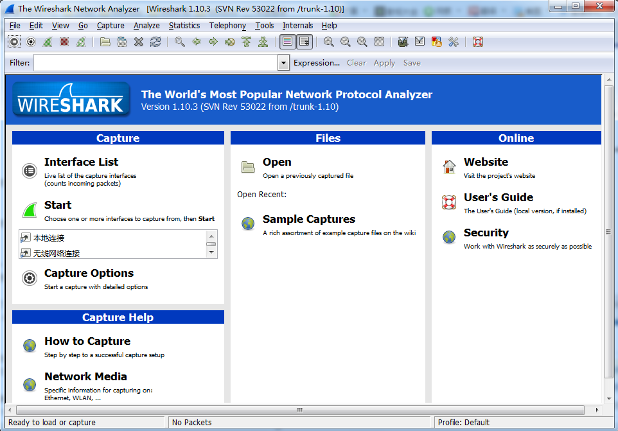
Task: Toggle auto scroll in live capture button
Action: (305, 42)
